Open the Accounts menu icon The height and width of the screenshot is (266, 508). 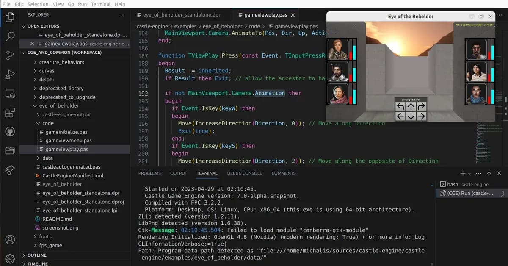pos(10,239)
